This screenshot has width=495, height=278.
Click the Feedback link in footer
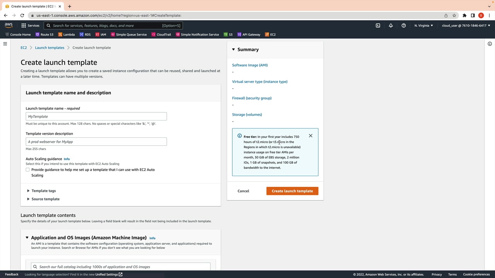point(12,275)
